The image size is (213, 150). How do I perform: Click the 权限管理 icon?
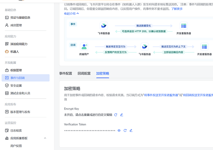[x=7, y=70]
